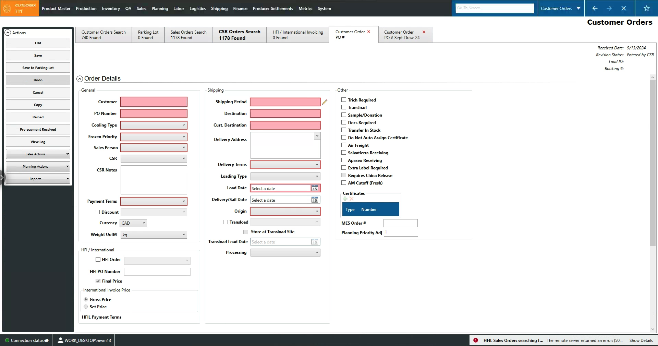Click the back arrow navigation icon
This screenshot has width=658, height=346.
coord(595,8)
